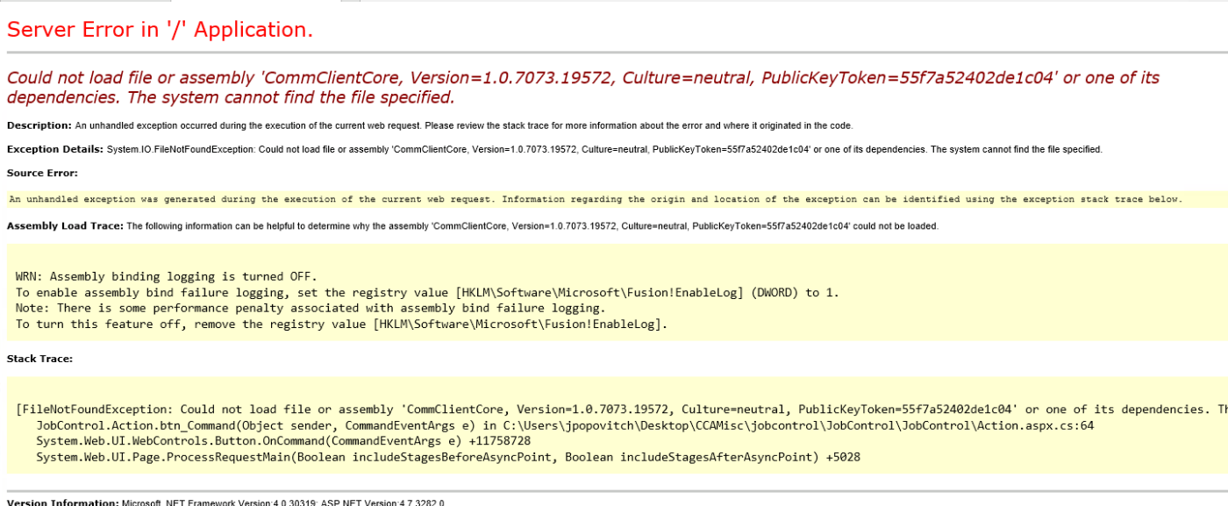Click the 'Stack Trace:' label
This screenshot has width=1228, height=506.
pos(39,359)
